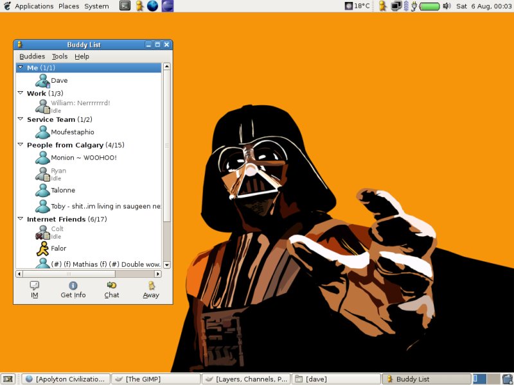Click the Show Desktop button in bottom panel
The image size is (514, 385).
(8, 379)
